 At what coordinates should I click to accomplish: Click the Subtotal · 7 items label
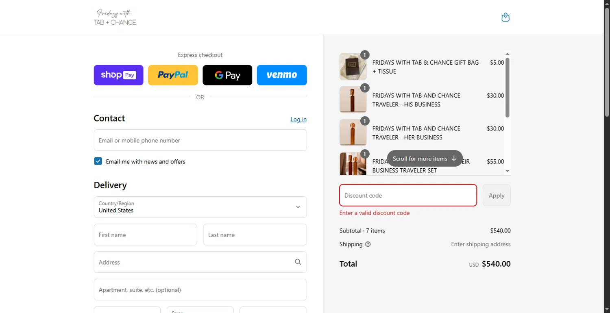tap(362, 230)
